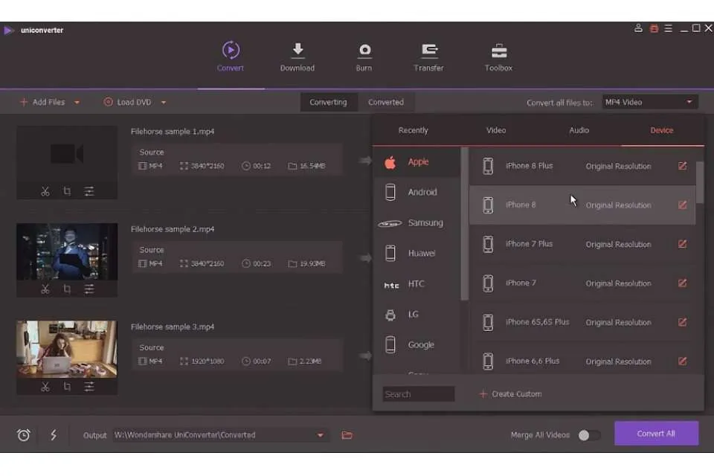
Task: Click the device preset list scrollbar
Action: click(x=700, y=182)
